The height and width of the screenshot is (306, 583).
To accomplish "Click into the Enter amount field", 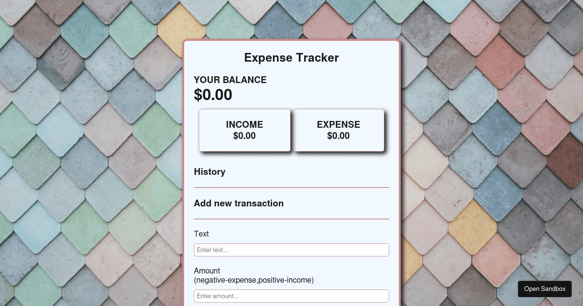I will (291, 296).
